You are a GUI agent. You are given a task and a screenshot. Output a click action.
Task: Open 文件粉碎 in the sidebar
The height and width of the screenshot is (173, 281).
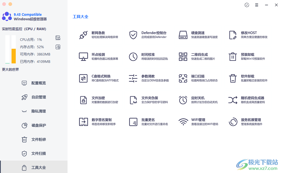(34, 139)
